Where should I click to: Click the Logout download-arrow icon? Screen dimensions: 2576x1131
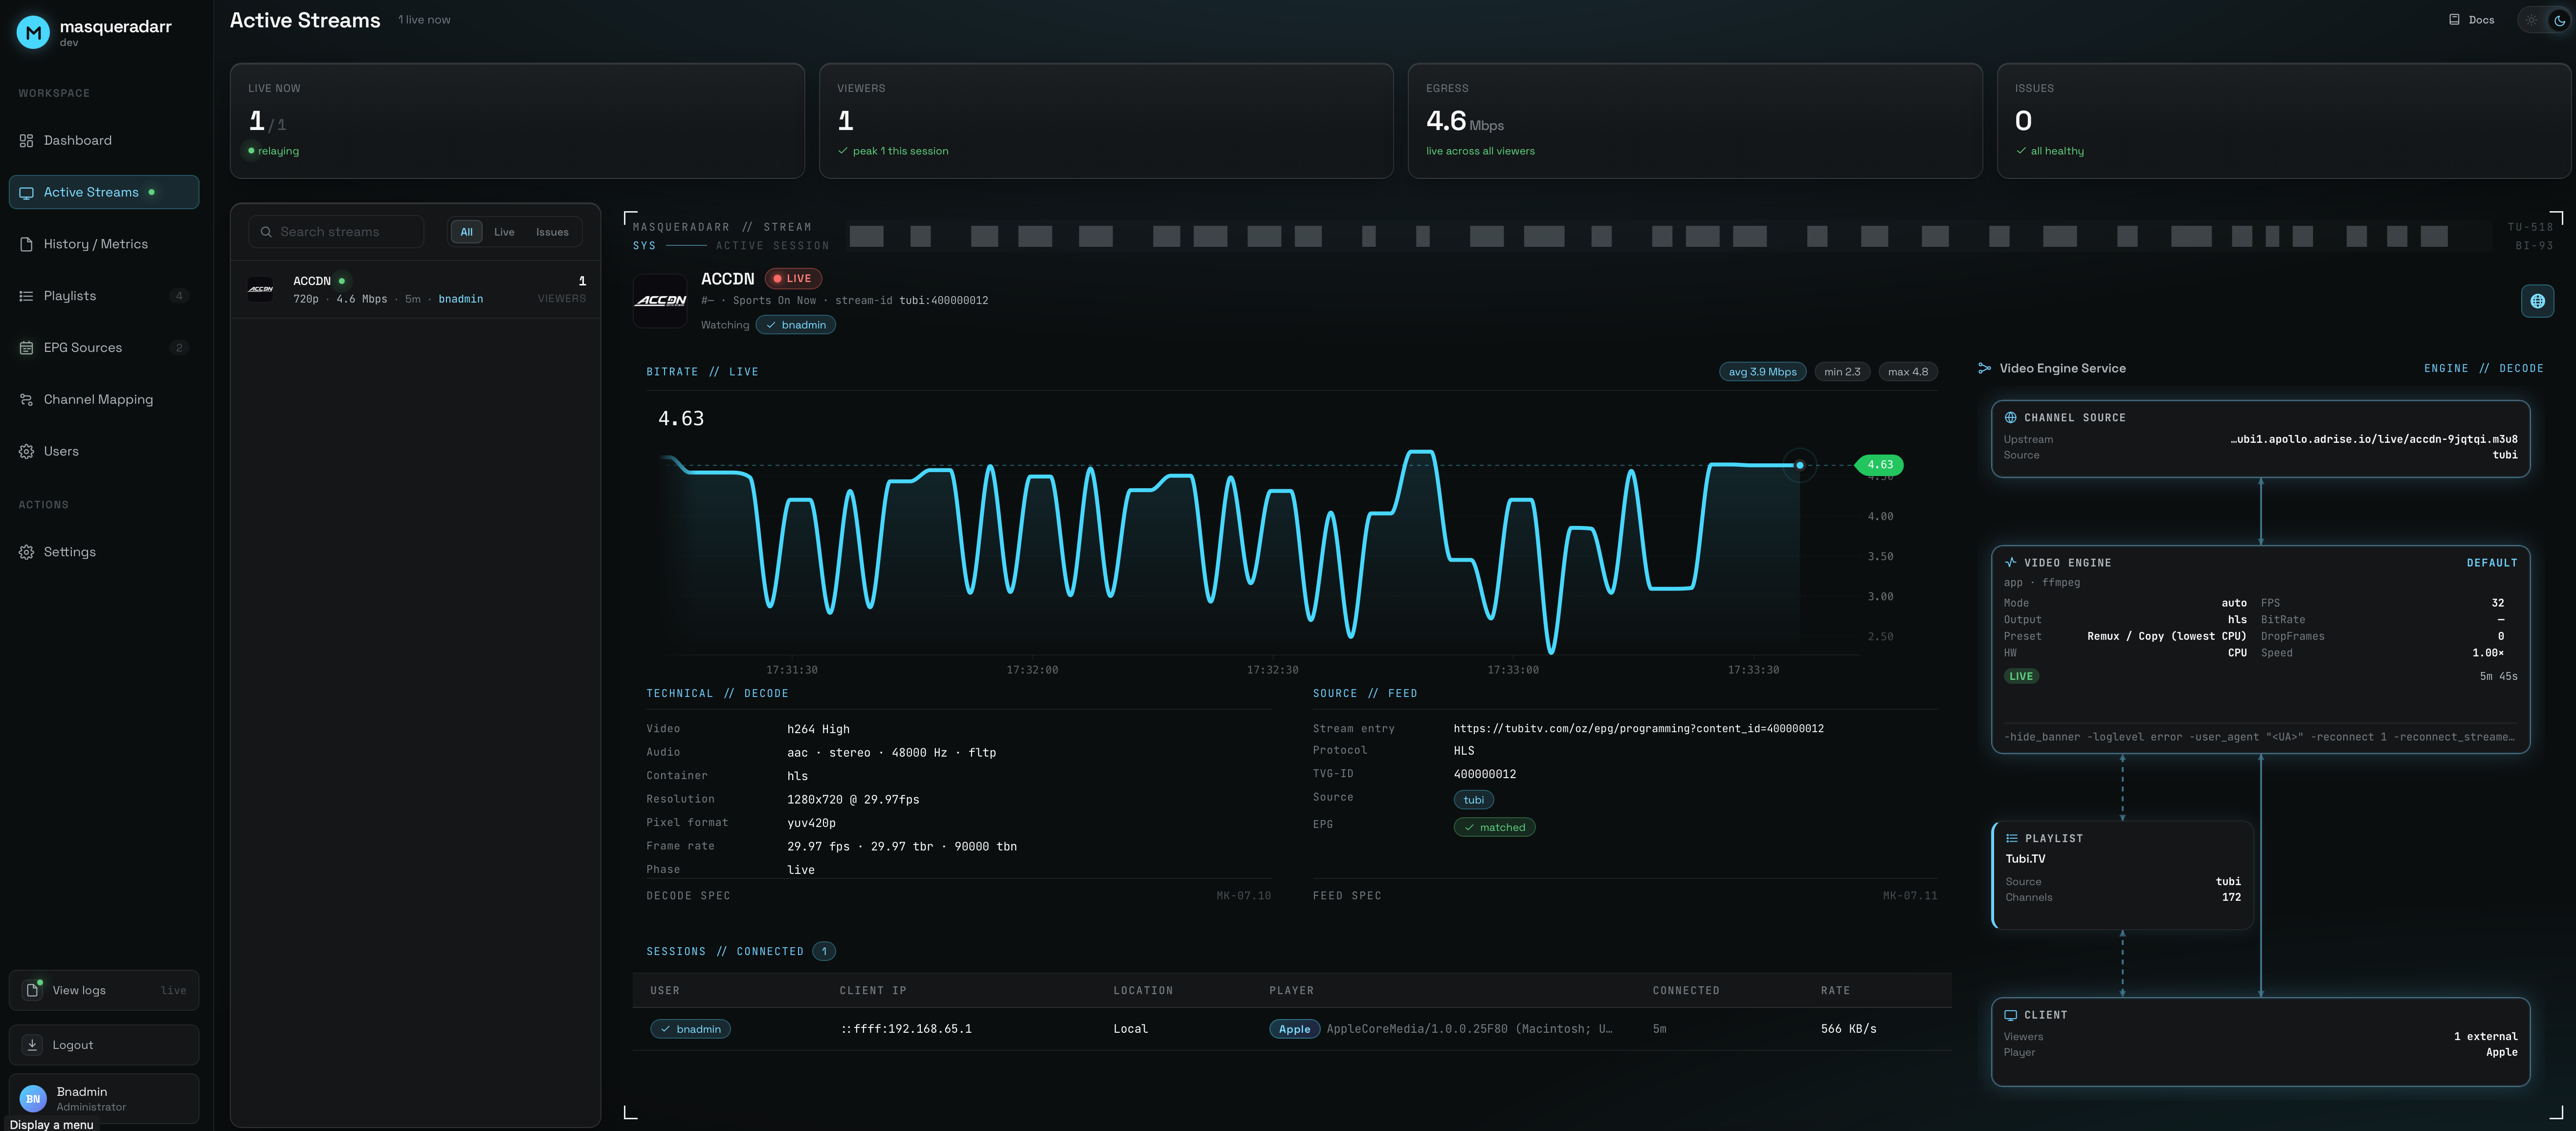click(x=32, y=1045)
